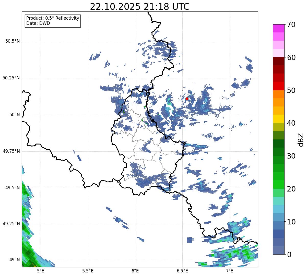Click the 50.25°N latitude label
The image size is (307, 276).
coord(11,78)
